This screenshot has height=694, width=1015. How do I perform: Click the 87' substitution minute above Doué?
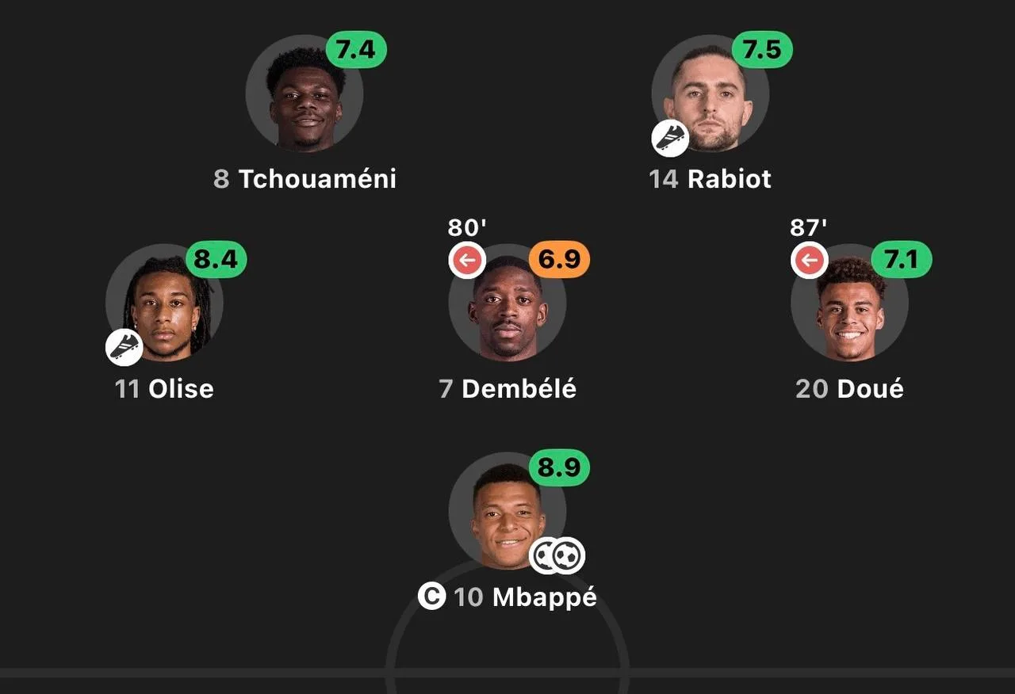click(809, 227)
